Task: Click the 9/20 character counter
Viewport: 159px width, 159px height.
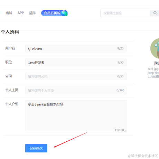Action: 120,48
